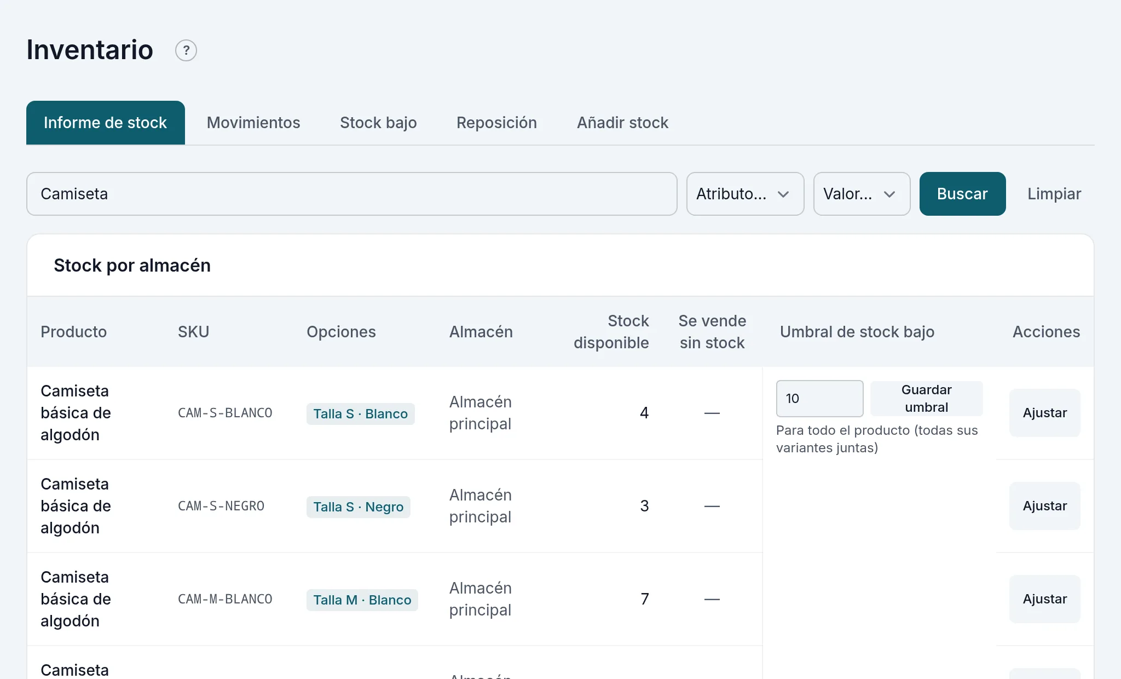The height and width of the screenshot is (679, 1121).
Task: Click the Stock por almacén heading
Action: click(x=132, y=266)
